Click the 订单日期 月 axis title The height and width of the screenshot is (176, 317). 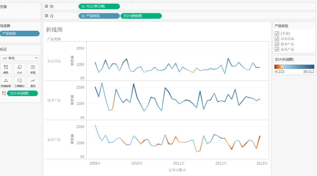177,170
